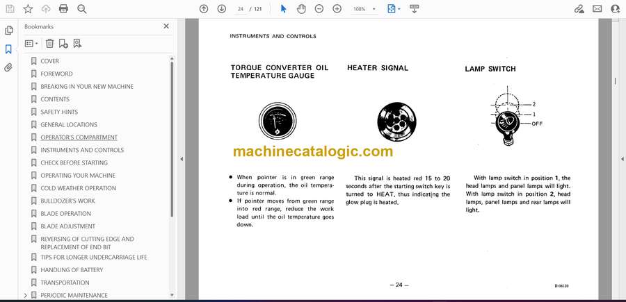The height and width of the screenshot is (302, 626).
Task: Click the bookmarks panel vertical scrollbar
Action: (x=172, y=139)
